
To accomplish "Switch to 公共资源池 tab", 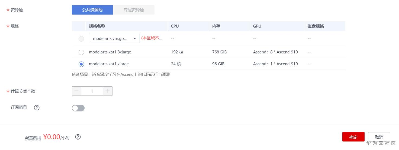I will click(x=92, y=10).
